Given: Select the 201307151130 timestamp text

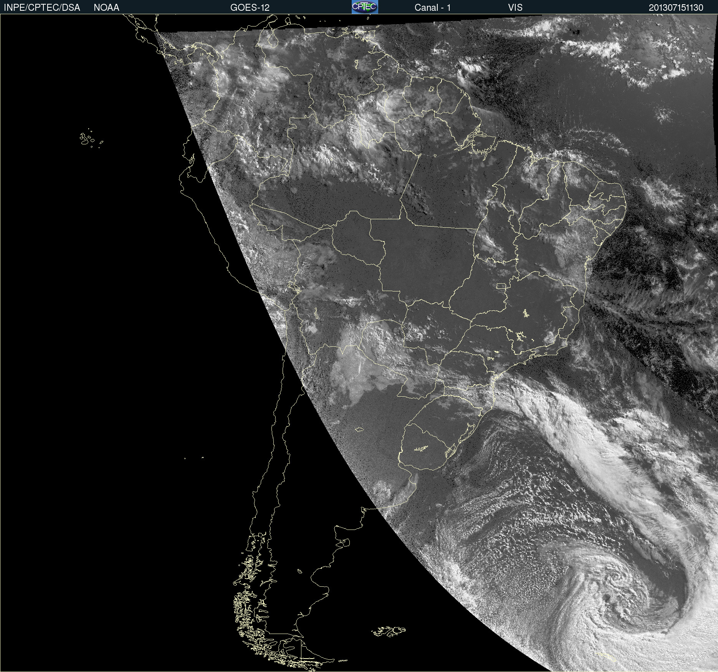Looking at the screenshot, I should (676, 8).
